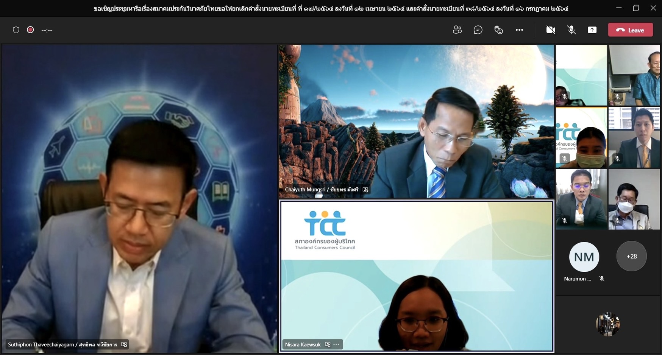Open reactions and raise hand menu

click(499, 30)
